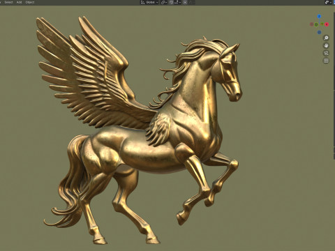Toggle proportional editing button
The height and width of the screenshot is (251, 335).
click(185, 2)
